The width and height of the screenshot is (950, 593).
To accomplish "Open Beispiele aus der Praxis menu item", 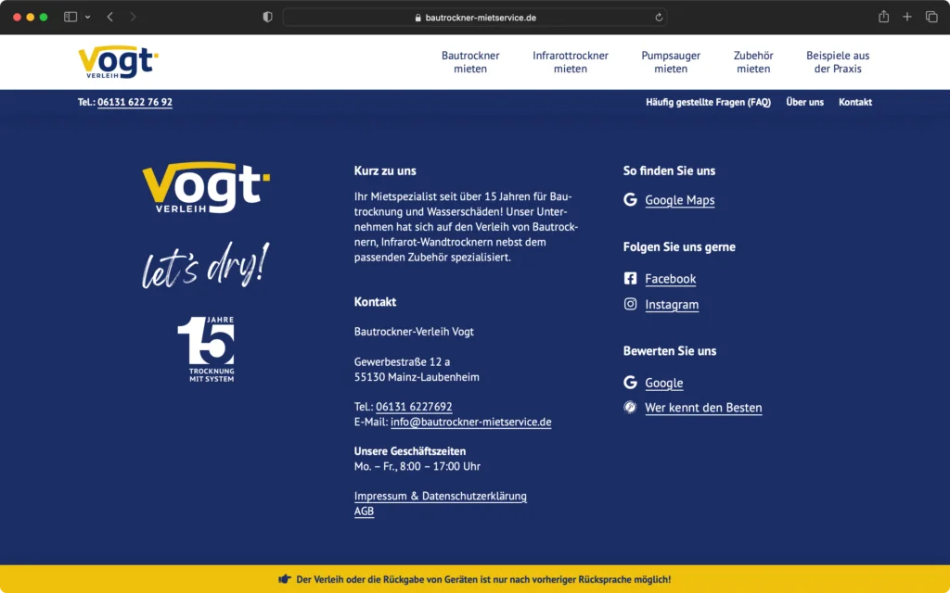I will (x=838, y=62).
